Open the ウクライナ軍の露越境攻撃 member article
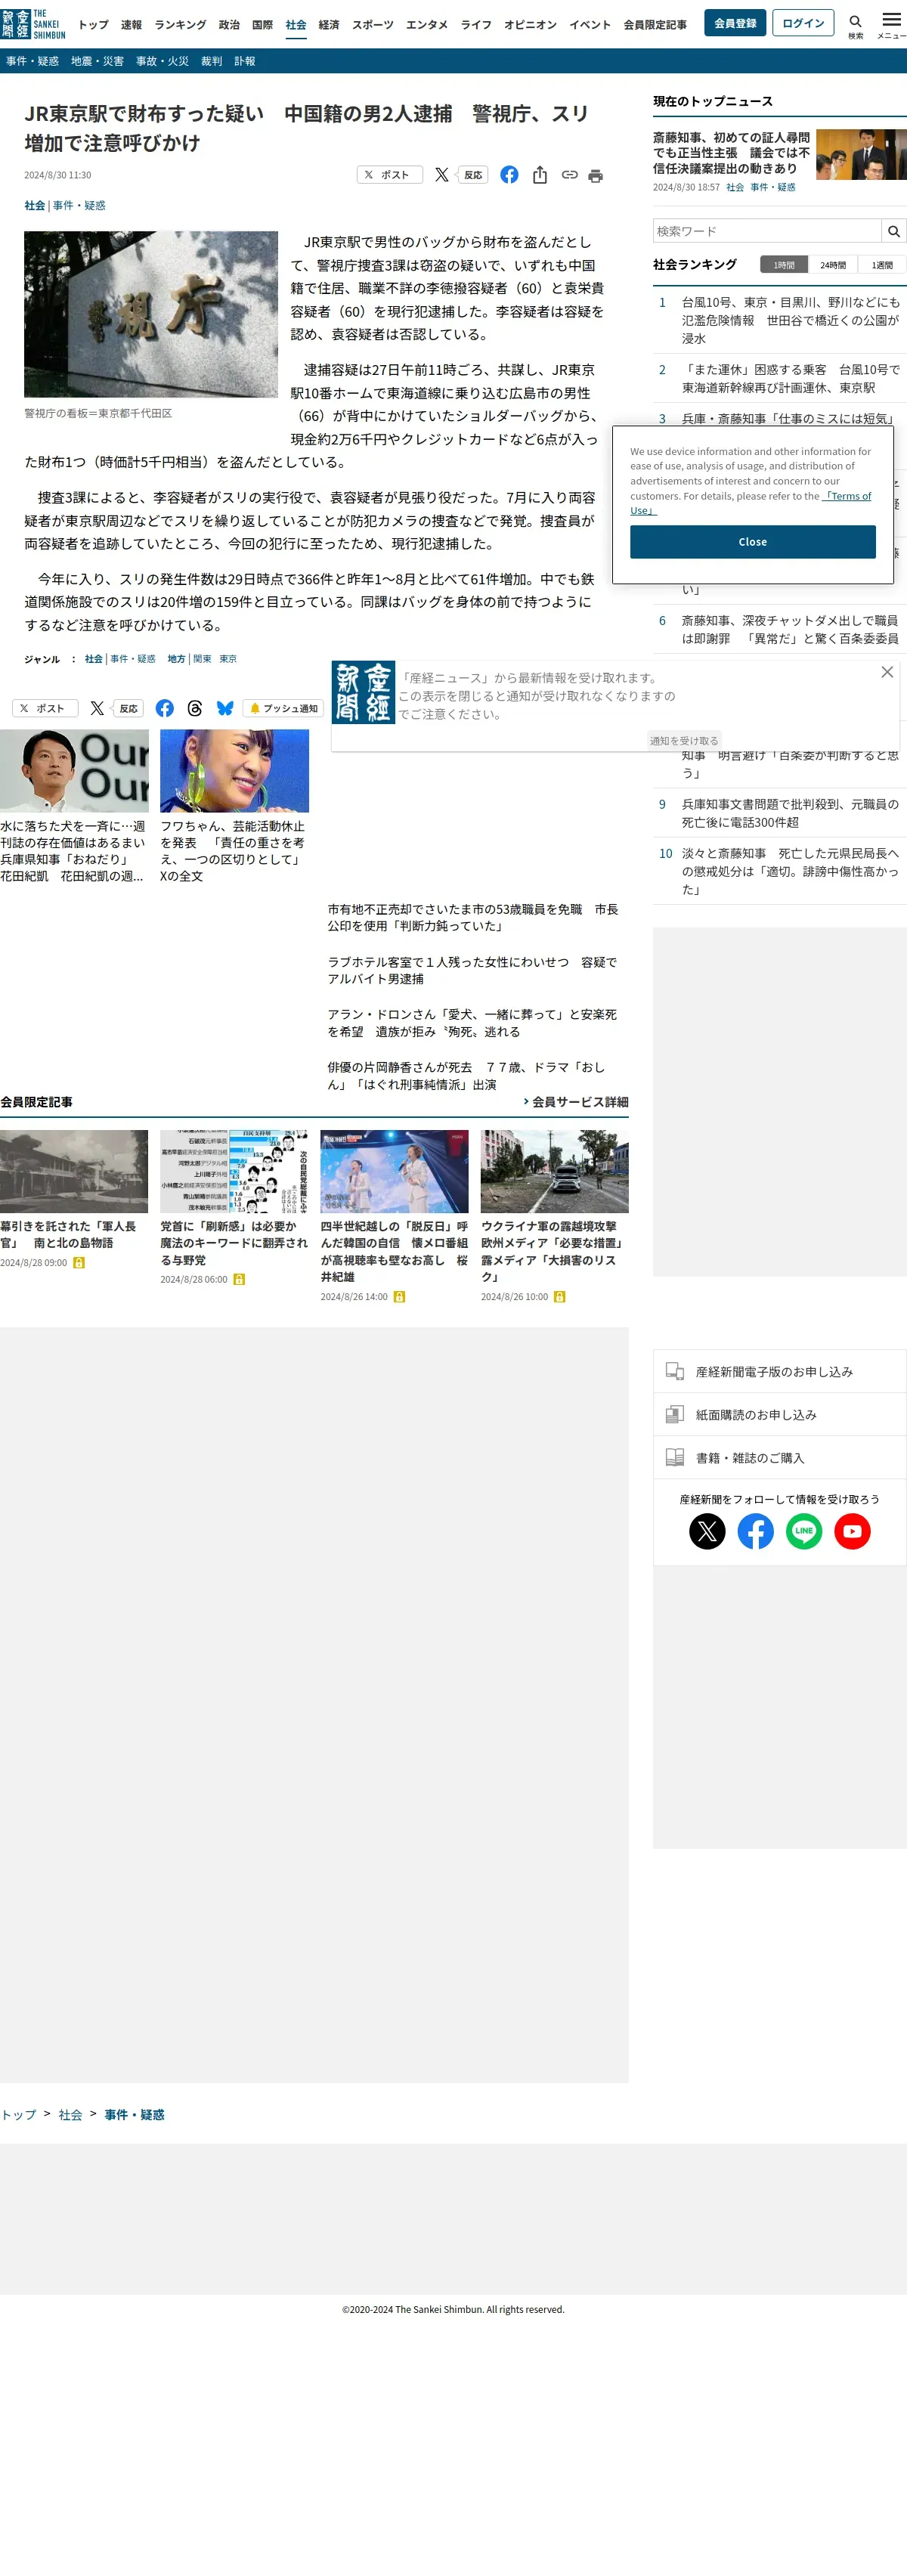 [x=554, y=1251]
